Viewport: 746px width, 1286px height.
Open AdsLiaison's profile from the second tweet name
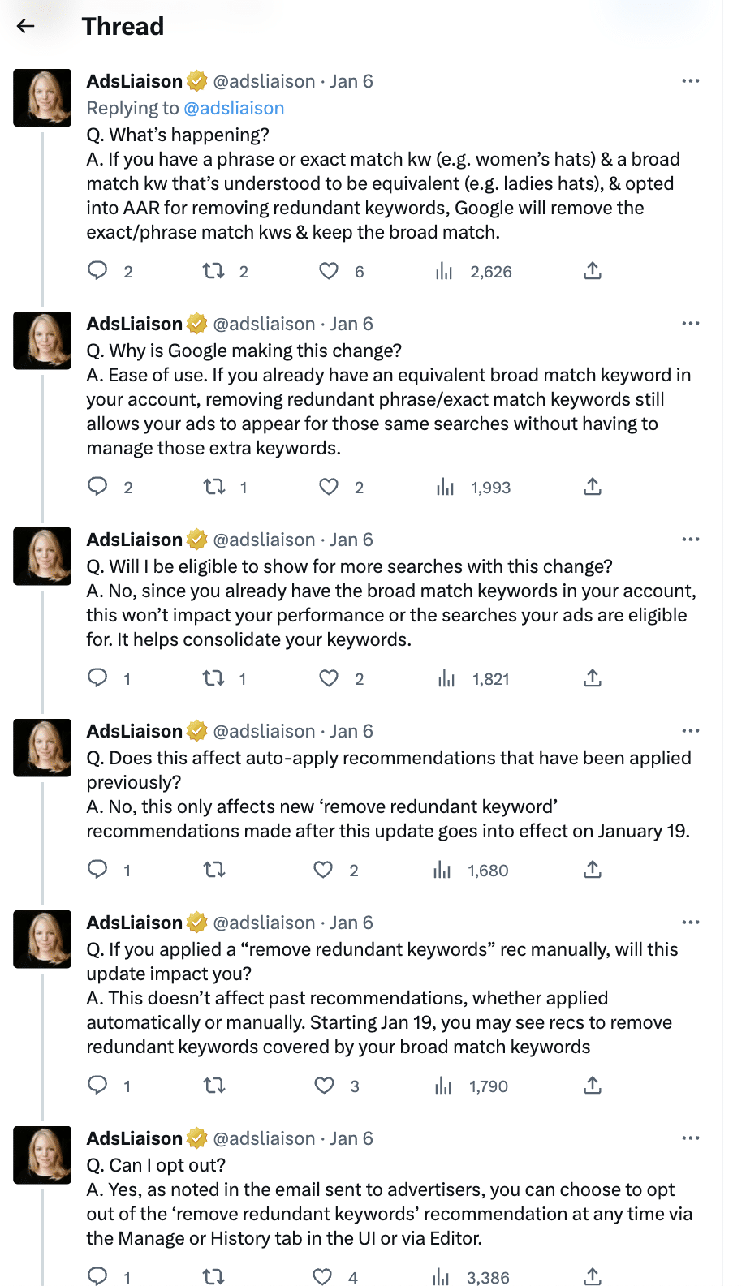(133, 323)
